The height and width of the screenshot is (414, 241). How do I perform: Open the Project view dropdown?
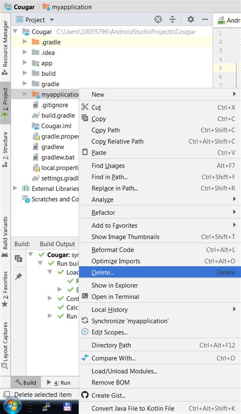(x=52, y=20)
